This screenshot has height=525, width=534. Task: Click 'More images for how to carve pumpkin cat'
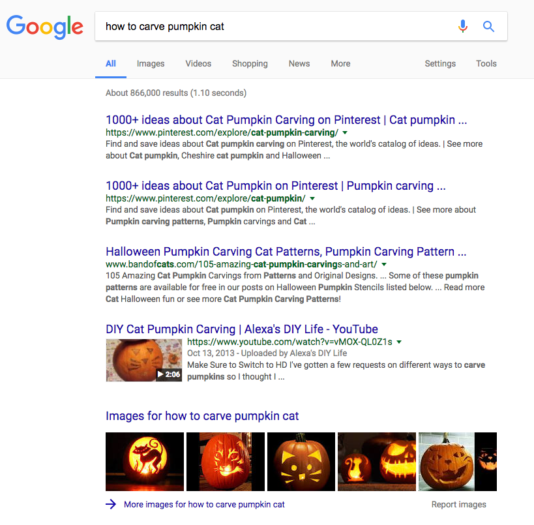click(204, 505)
